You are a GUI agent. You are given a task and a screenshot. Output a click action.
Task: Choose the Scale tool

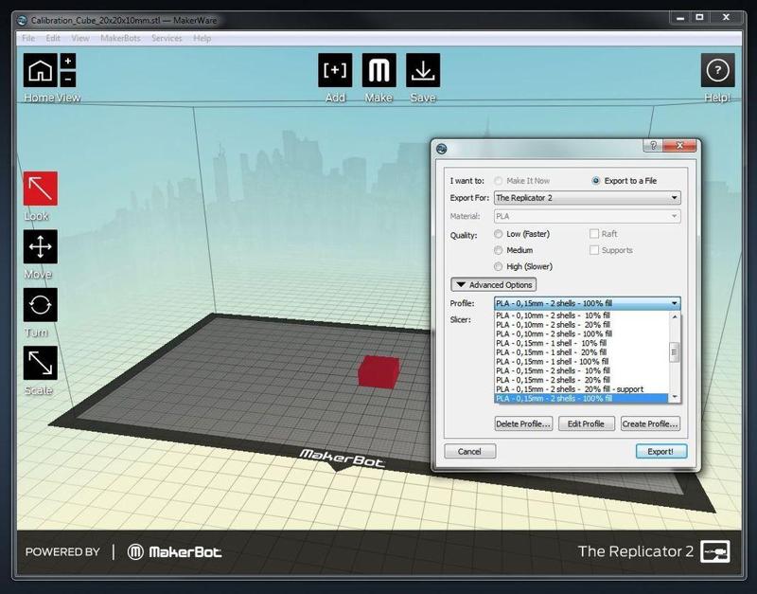pos(41,363)
